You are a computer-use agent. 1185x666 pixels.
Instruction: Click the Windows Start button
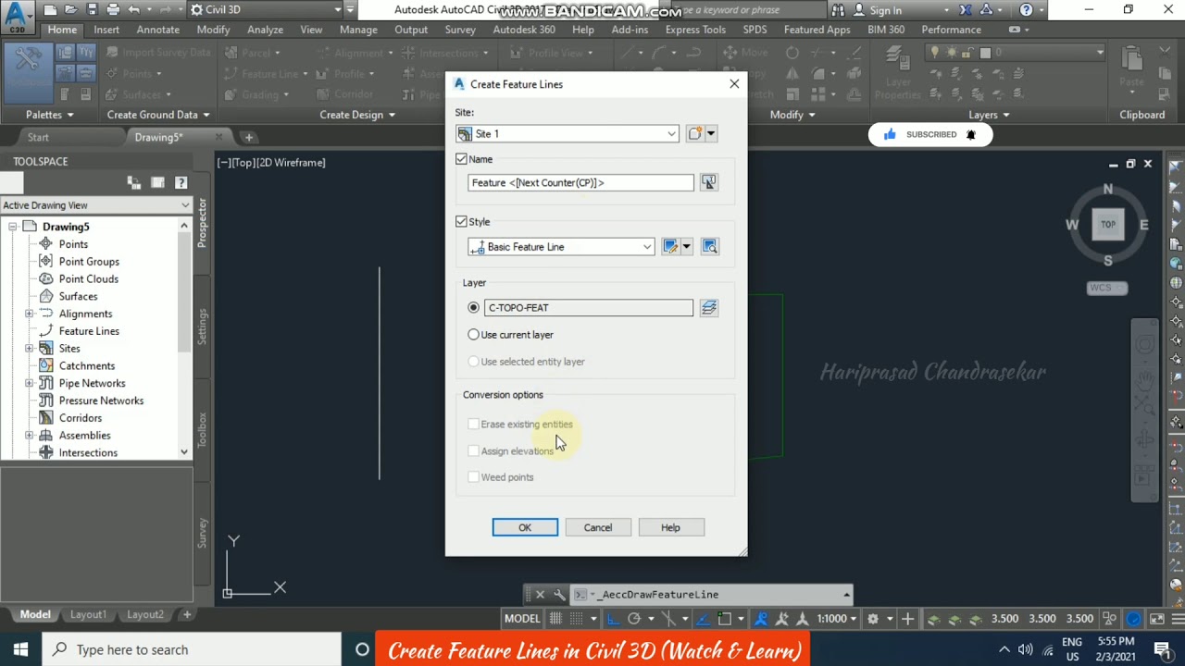pyautogui.click(x=20, y=649)
